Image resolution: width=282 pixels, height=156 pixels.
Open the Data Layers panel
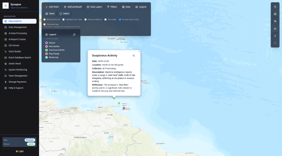point(94,7)
